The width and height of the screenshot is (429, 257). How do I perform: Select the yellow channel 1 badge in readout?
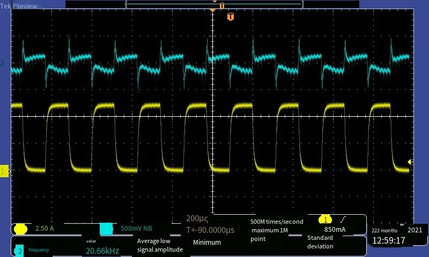point(20,229)
